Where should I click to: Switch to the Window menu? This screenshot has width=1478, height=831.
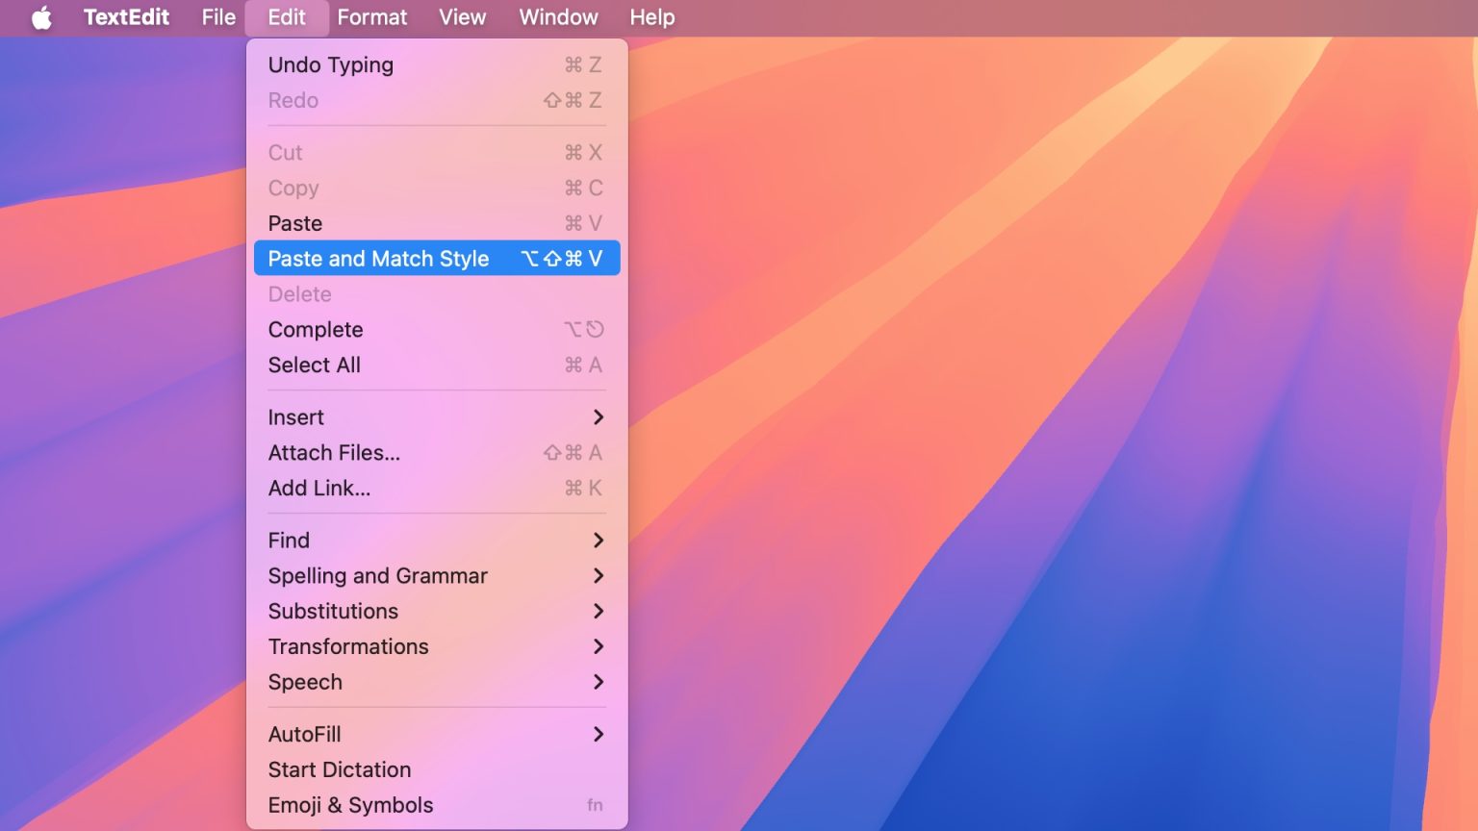coord(557,16)
